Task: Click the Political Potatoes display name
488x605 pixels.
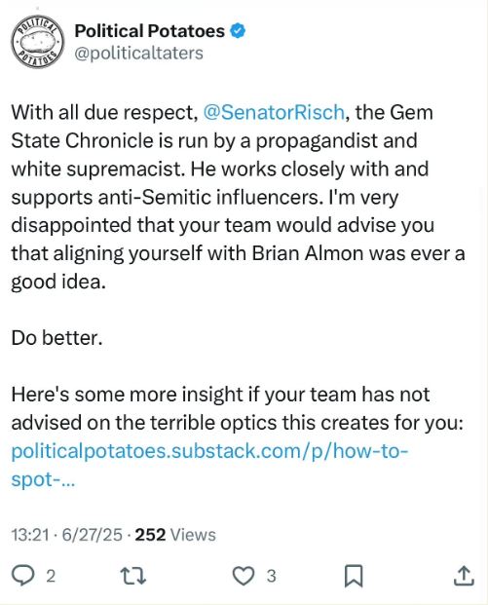Action: point(149,31)
